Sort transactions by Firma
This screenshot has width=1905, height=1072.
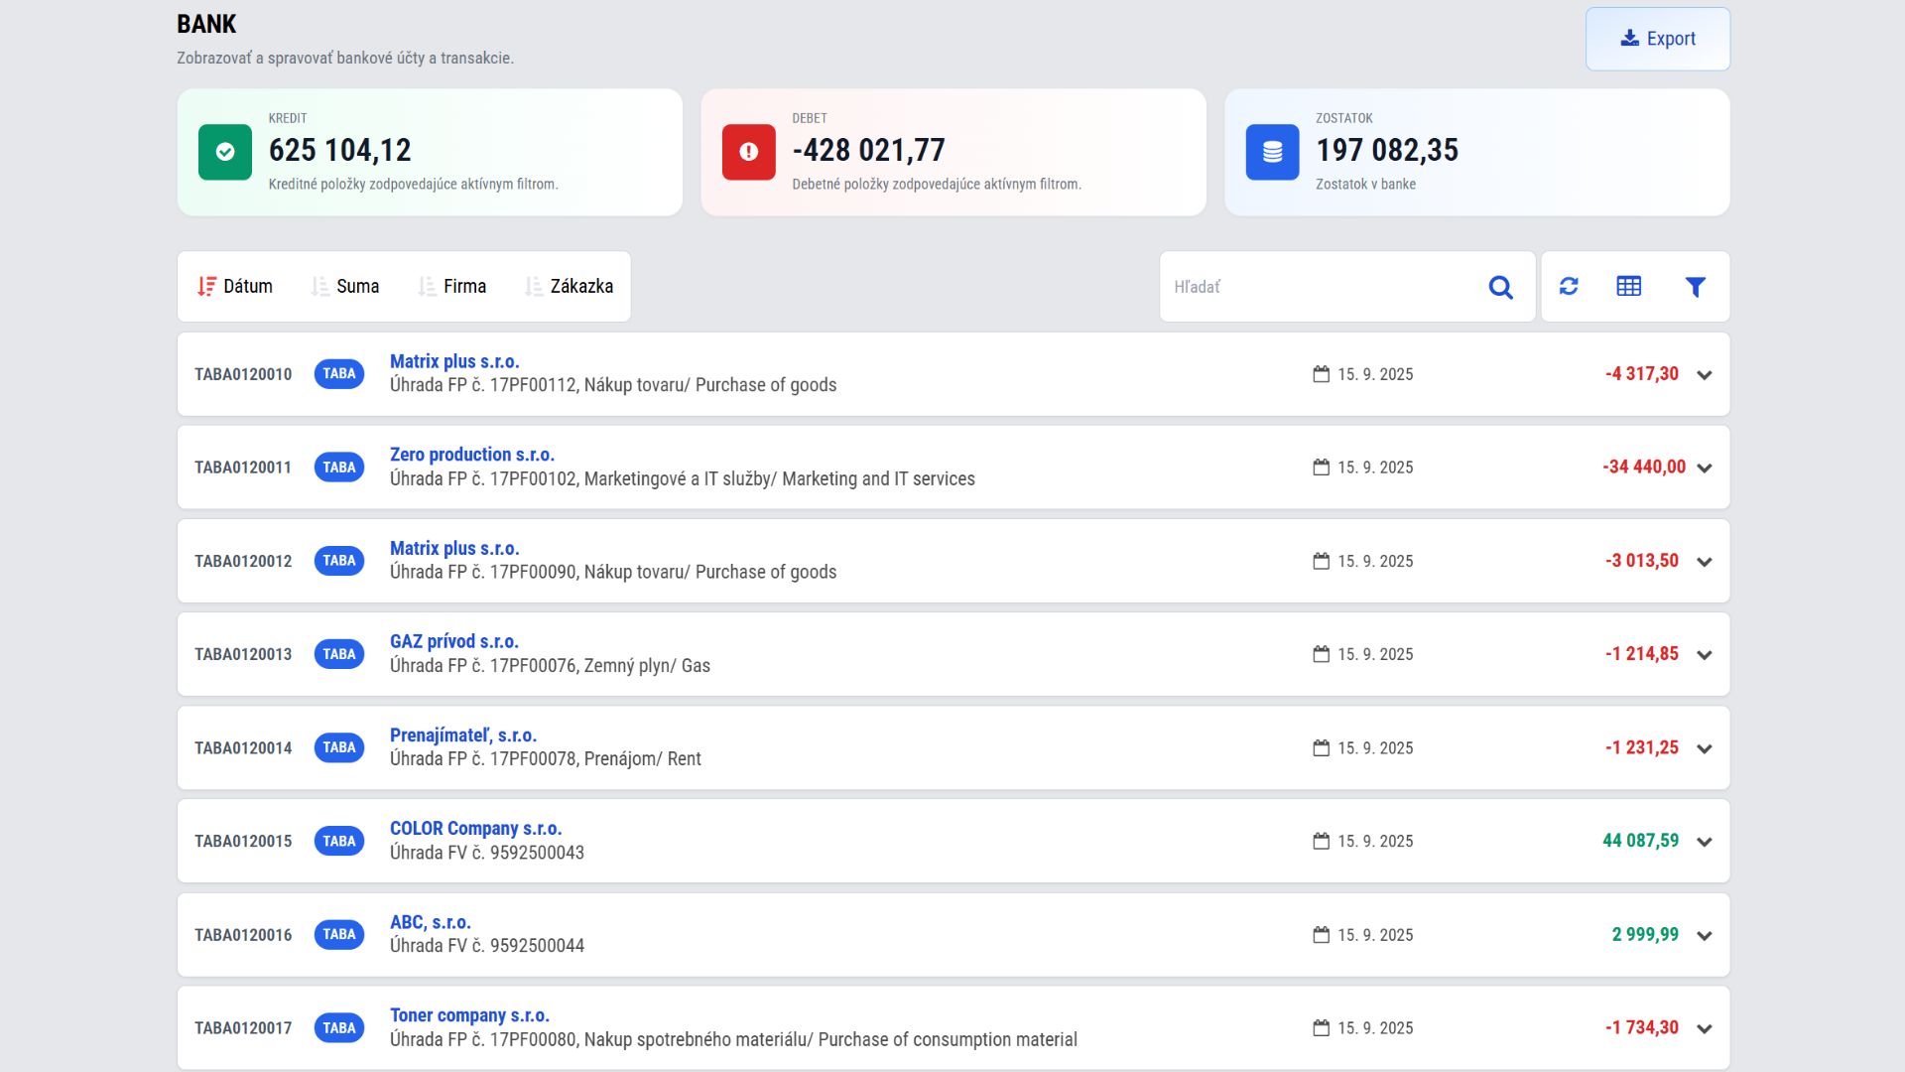(452, 286)
